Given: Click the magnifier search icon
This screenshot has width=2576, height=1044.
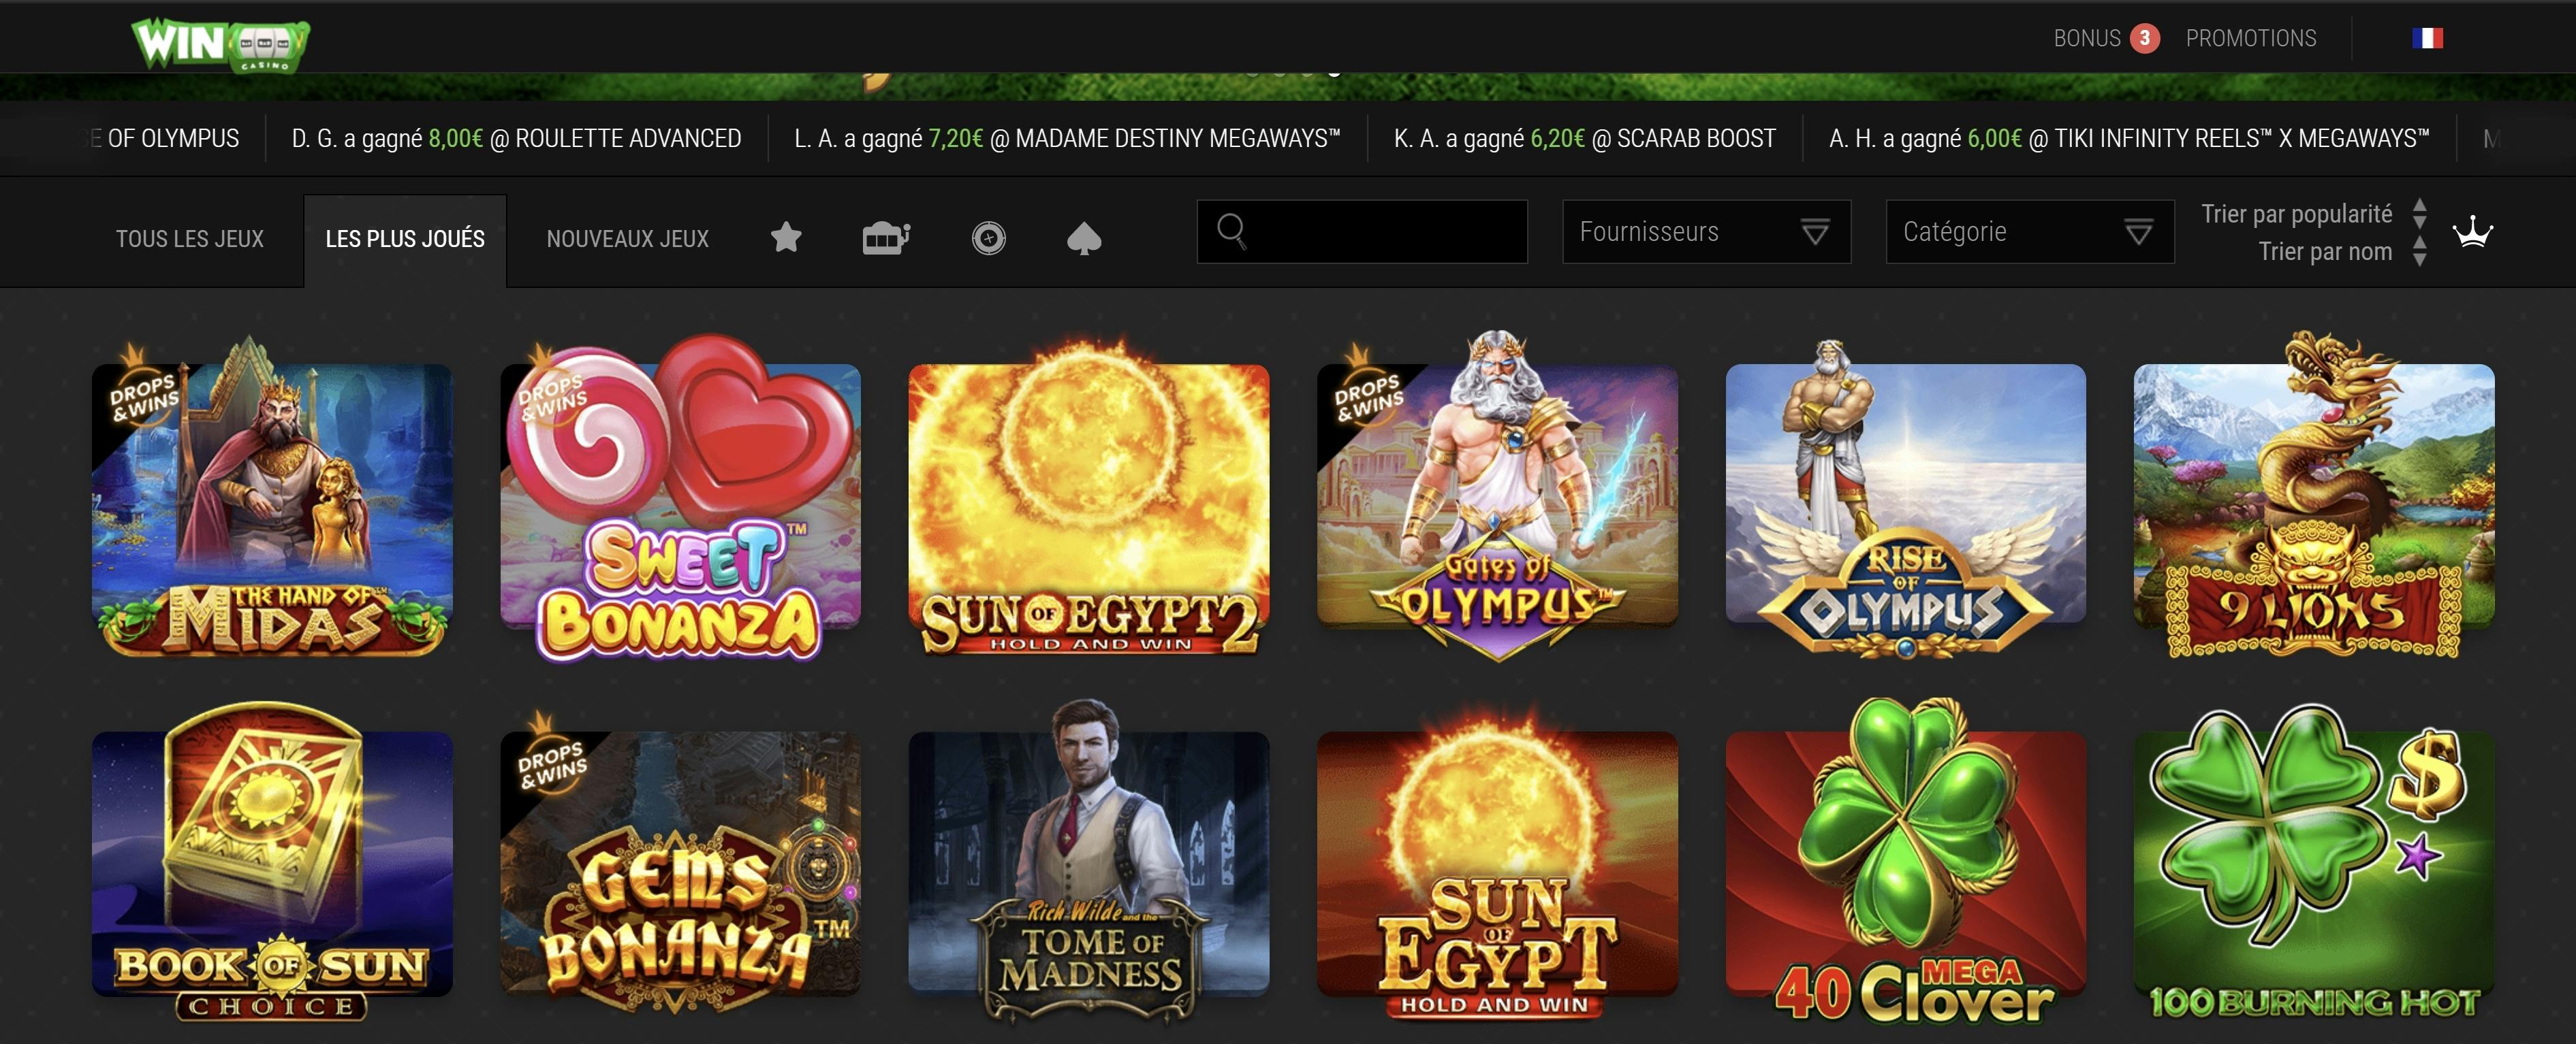Looking at the screenshot, I should (x=1231, y=232).
